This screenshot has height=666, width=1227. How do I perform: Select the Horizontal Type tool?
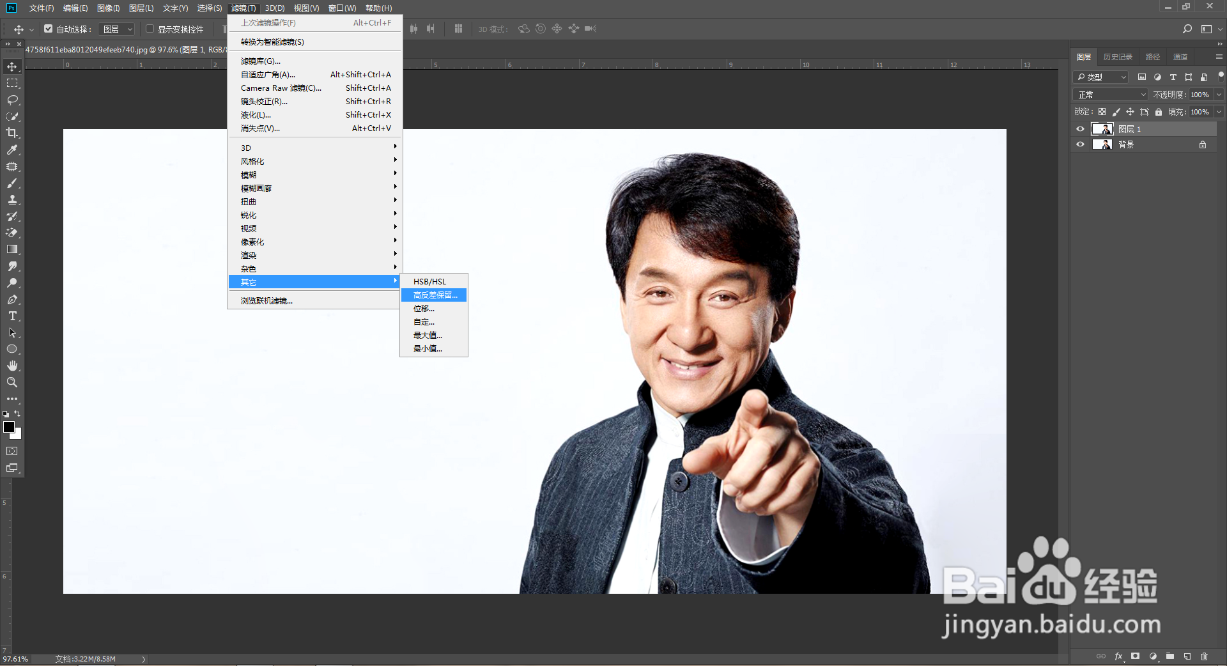[x=12, y=316]
